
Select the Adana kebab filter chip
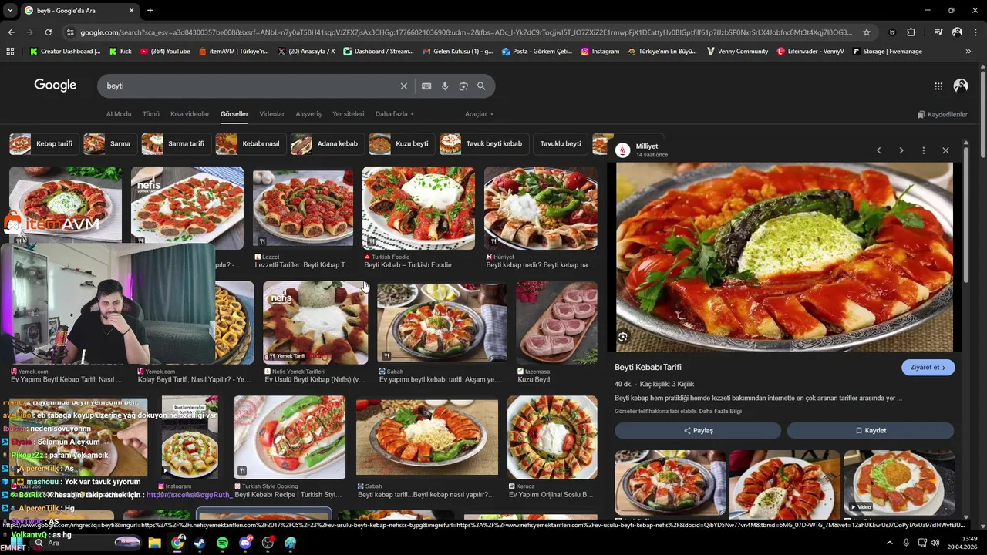[326, 144]
